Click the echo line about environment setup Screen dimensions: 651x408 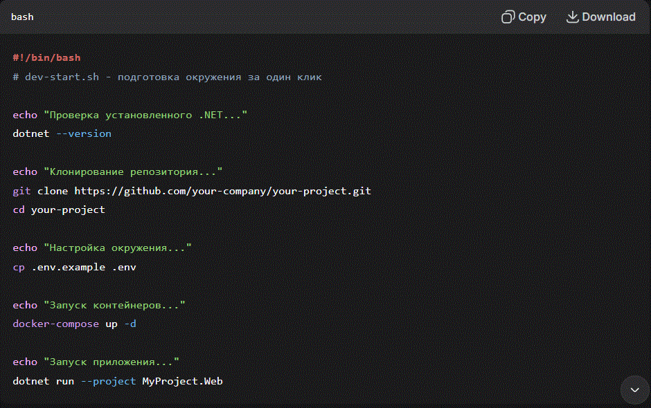102,247
